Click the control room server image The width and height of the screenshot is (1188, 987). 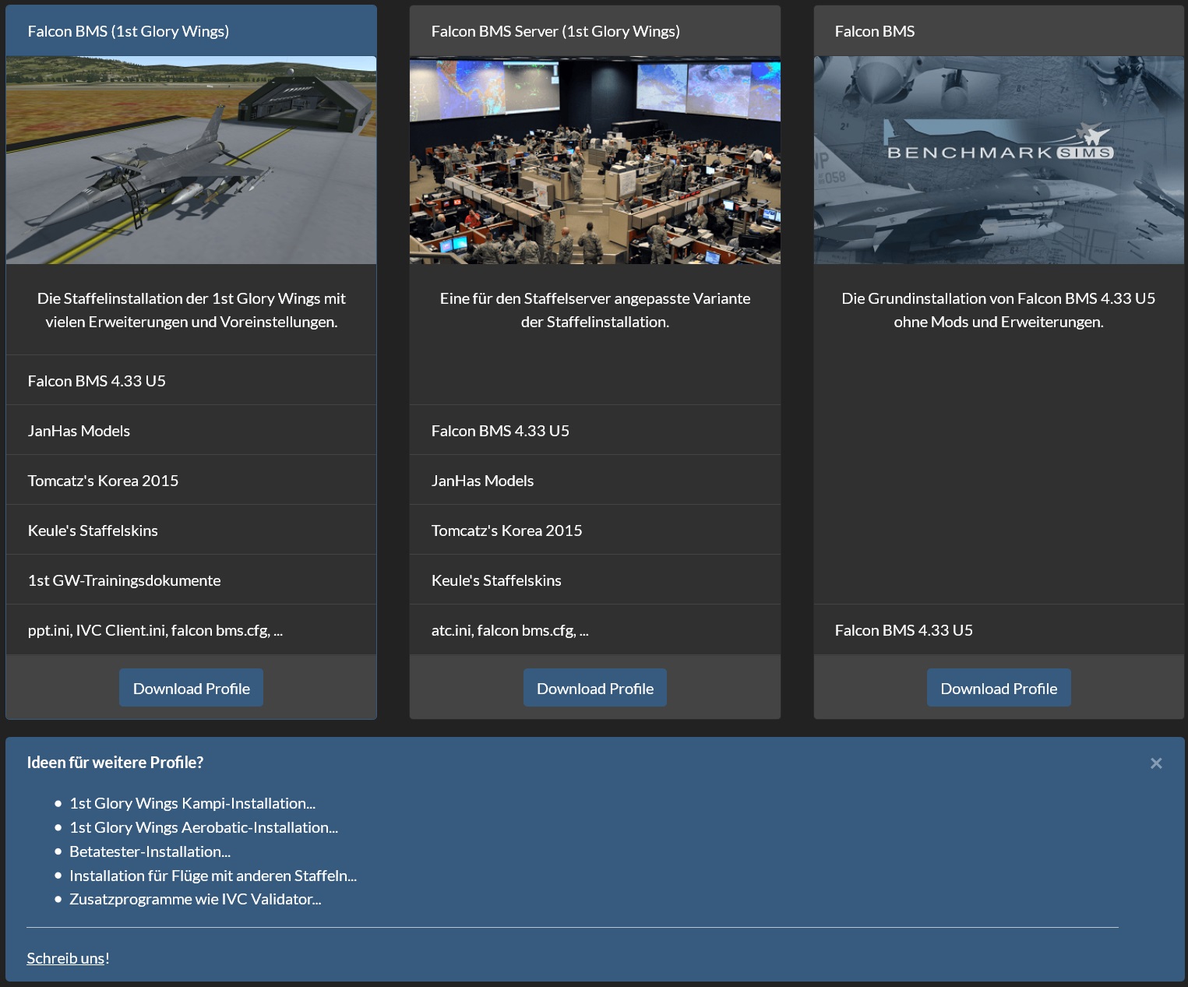click(595, 160)
